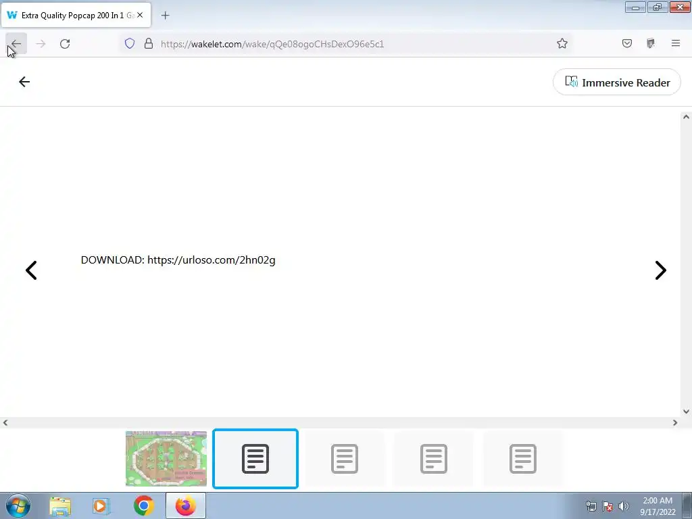This screenshot has width=692, height=519.
Task: Select the fourth text item thumbnail
Action: click(x=434, y=459)
